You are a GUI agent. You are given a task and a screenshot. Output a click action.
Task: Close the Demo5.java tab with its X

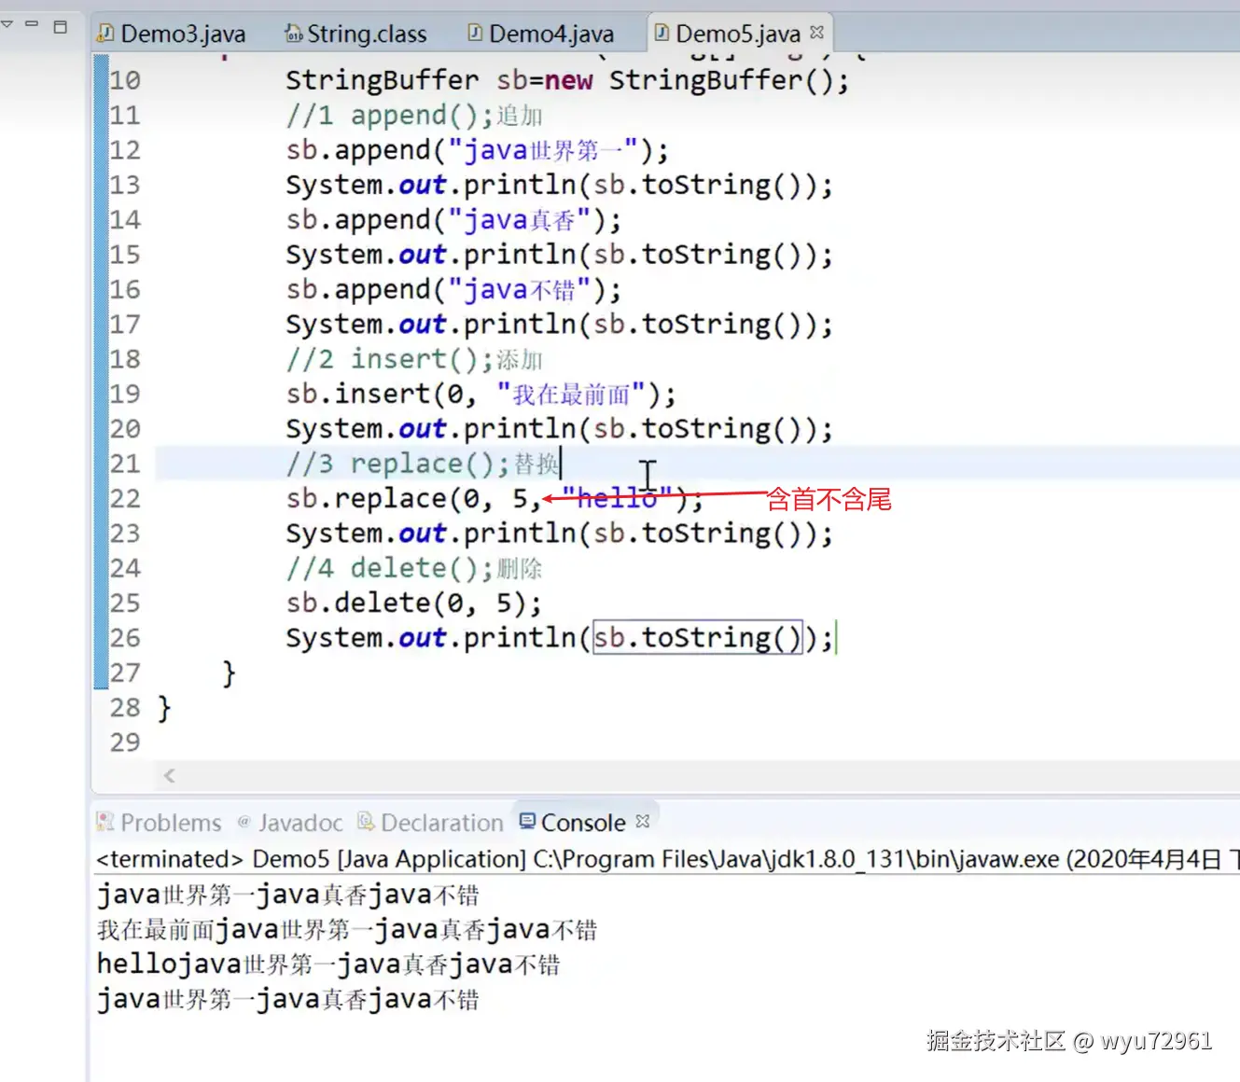(817, 32)
